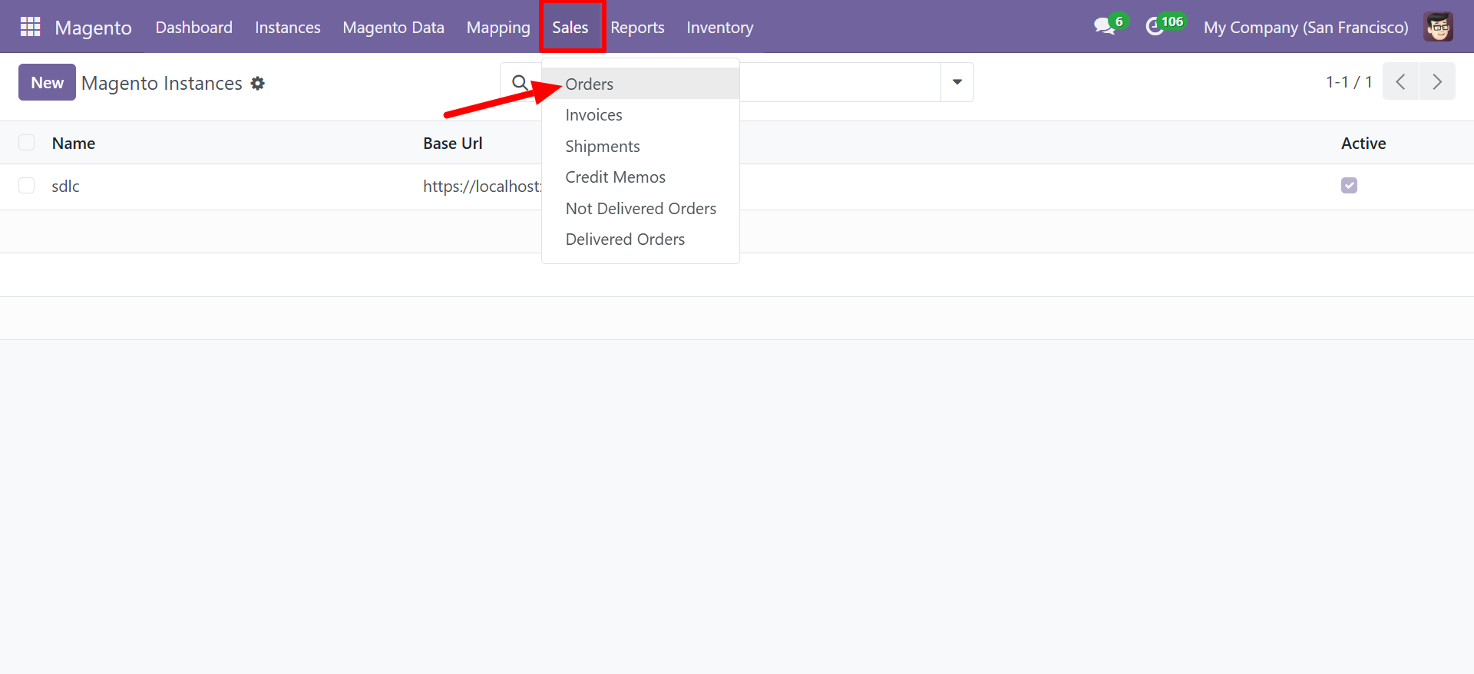Sort by the Active column header
The image size is (1474, 674).
pos(1363,143)
